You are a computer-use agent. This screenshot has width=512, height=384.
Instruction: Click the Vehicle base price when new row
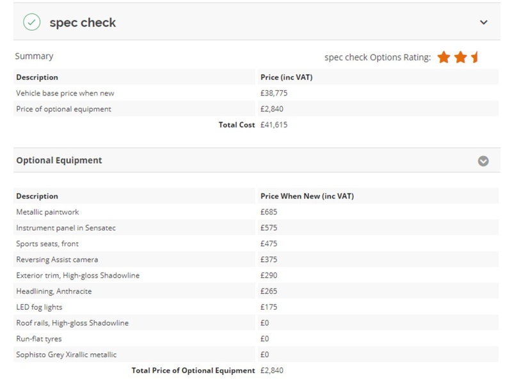pos(65,93)
